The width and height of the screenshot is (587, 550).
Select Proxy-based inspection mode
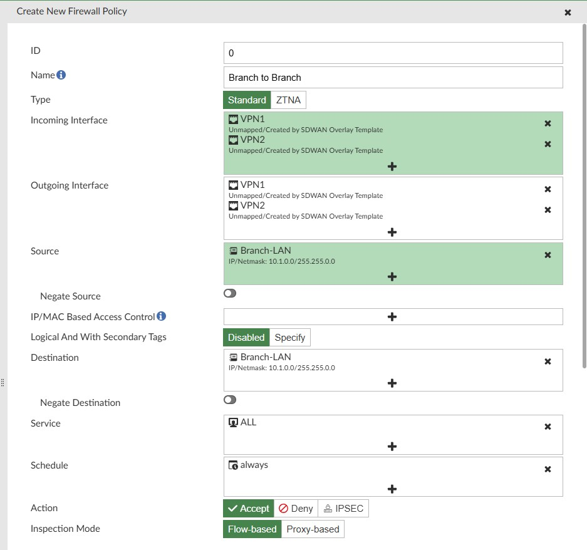(x=313, y=529)
